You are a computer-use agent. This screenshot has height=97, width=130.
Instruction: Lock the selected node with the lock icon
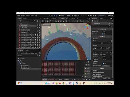pyautogui.click(x=58, y=21)
